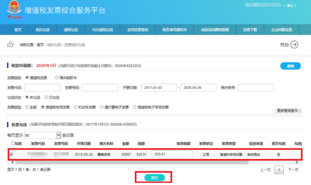Click the 帮助 help text link

coord(284,45)
